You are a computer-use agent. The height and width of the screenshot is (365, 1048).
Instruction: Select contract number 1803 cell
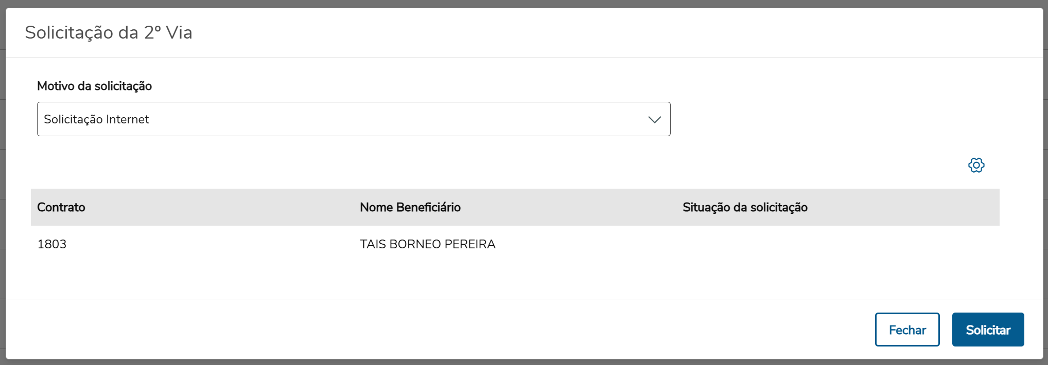(x=52, y=244)
